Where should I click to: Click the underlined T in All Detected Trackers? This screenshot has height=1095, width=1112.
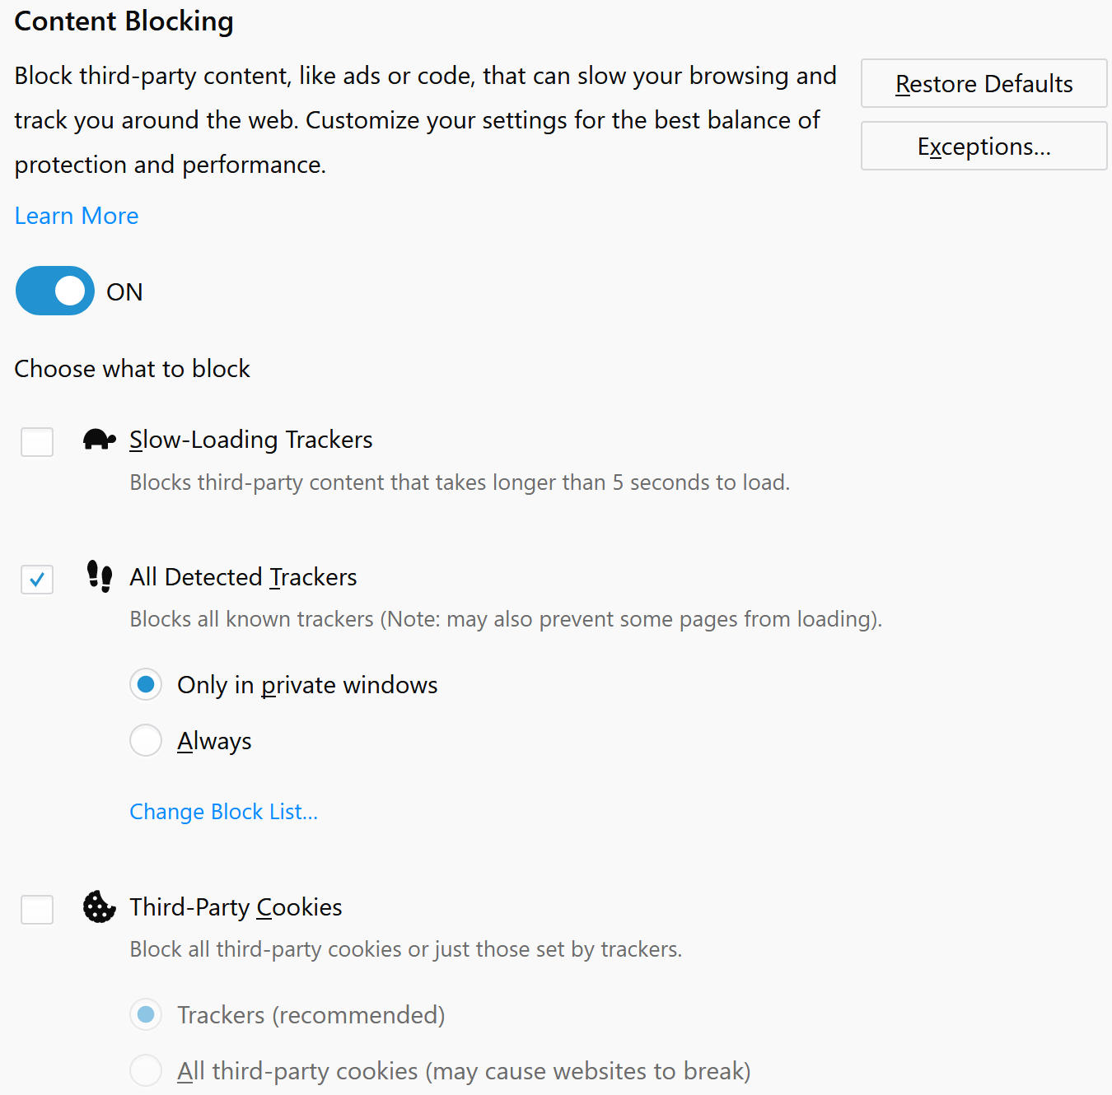[276, 577]
